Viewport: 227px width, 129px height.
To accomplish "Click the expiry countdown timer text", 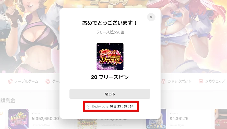I will tap(122, 106).
